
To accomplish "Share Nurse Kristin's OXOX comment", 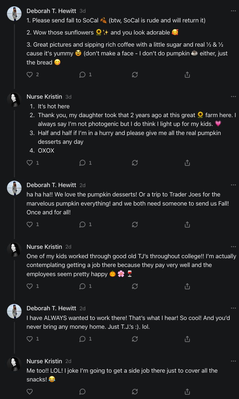I will pyautogui.click(x=187, y=163).
